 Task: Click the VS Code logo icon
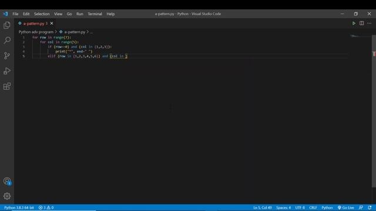5,14
